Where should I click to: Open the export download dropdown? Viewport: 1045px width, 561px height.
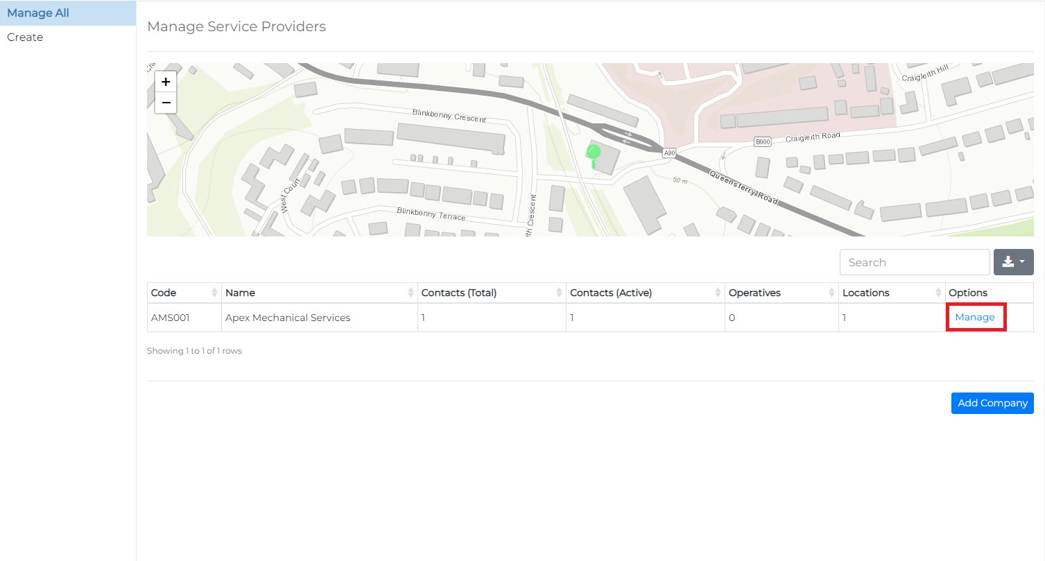[1013, 262]
